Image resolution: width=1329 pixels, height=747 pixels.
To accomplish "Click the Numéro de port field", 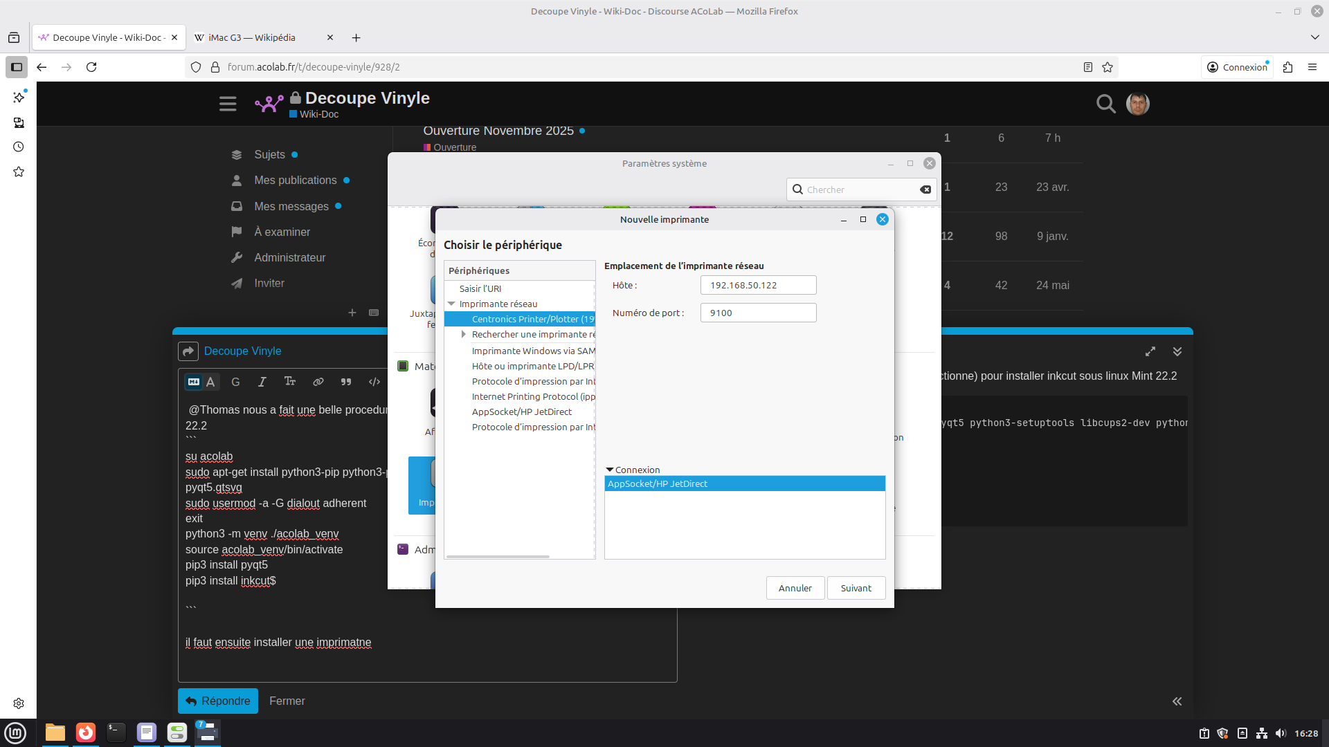I will (x=758, y=313).
